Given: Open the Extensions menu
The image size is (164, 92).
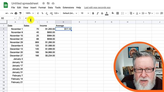Looking at the screenshot, I should pyautogui.click(x=68, y=7).
